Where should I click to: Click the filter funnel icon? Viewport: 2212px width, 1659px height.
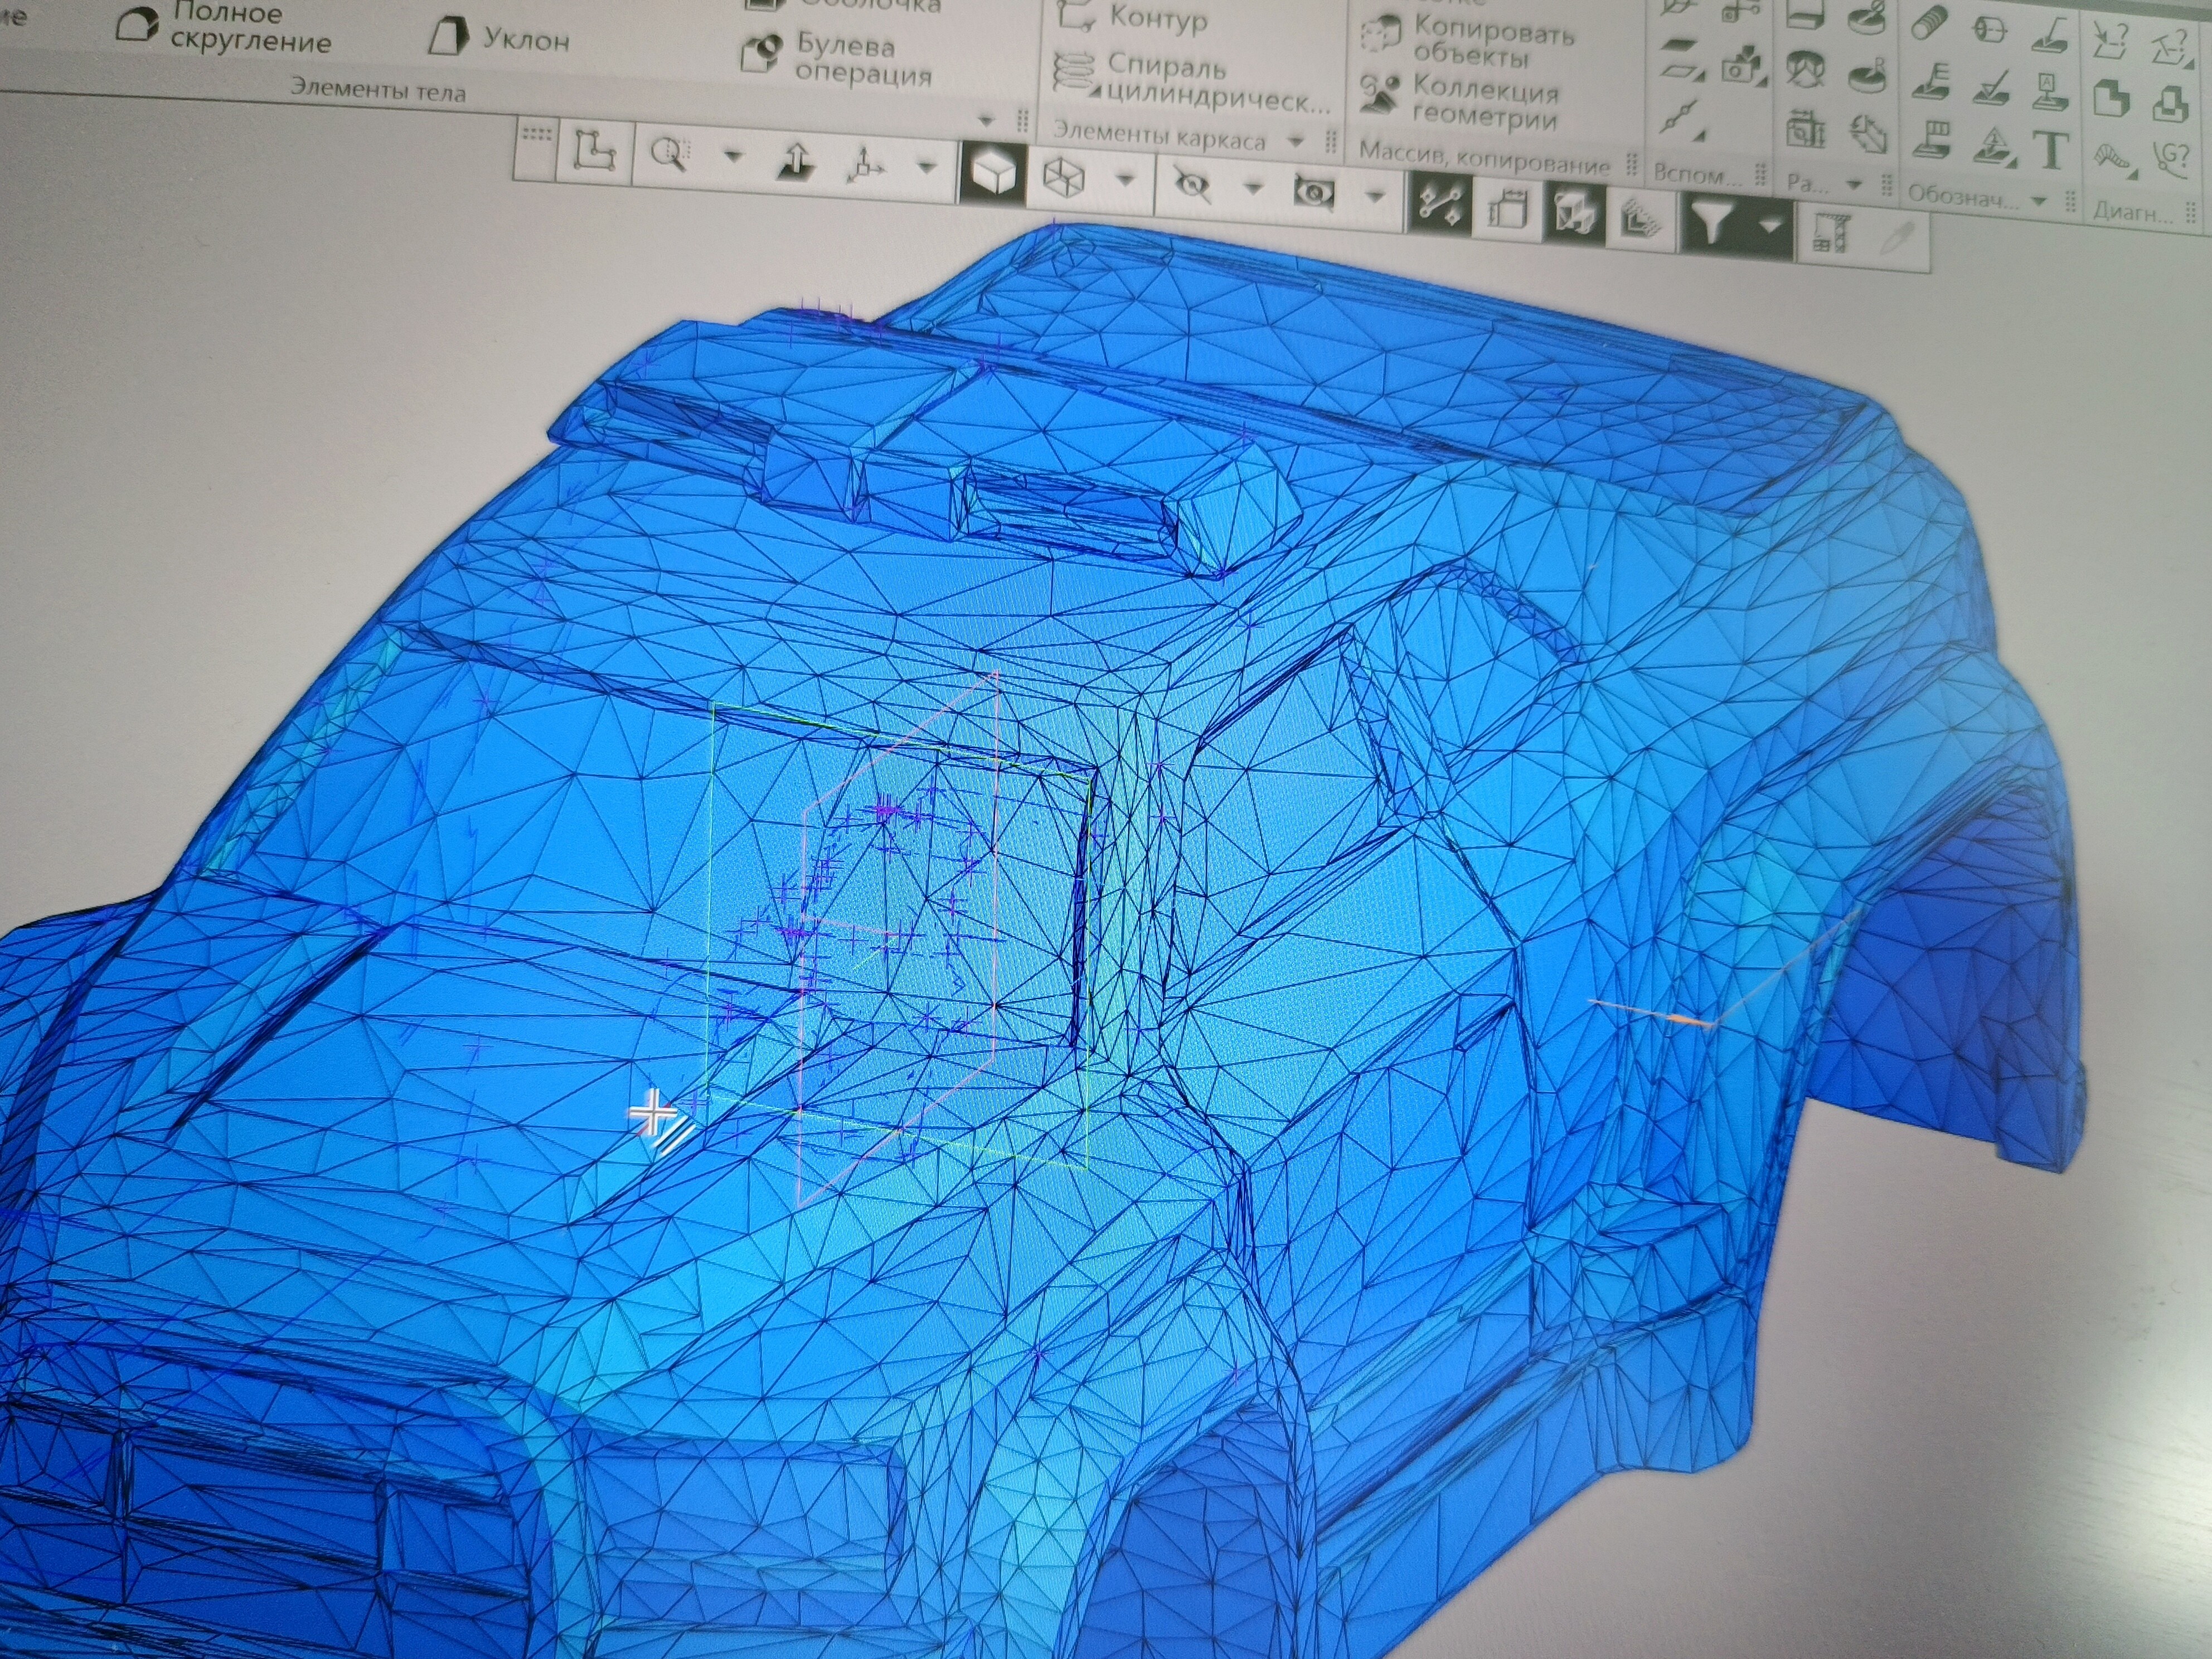(x=1714, y=222)
